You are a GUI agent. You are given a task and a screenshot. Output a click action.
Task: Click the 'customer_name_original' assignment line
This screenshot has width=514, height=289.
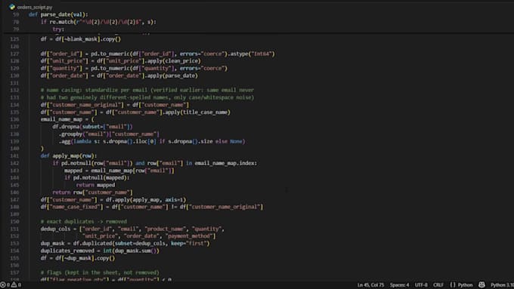pyautogui.click(x=115, y=105)
